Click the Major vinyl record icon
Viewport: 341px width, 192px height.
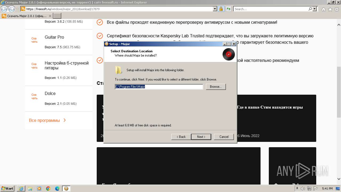pos(229,54)
